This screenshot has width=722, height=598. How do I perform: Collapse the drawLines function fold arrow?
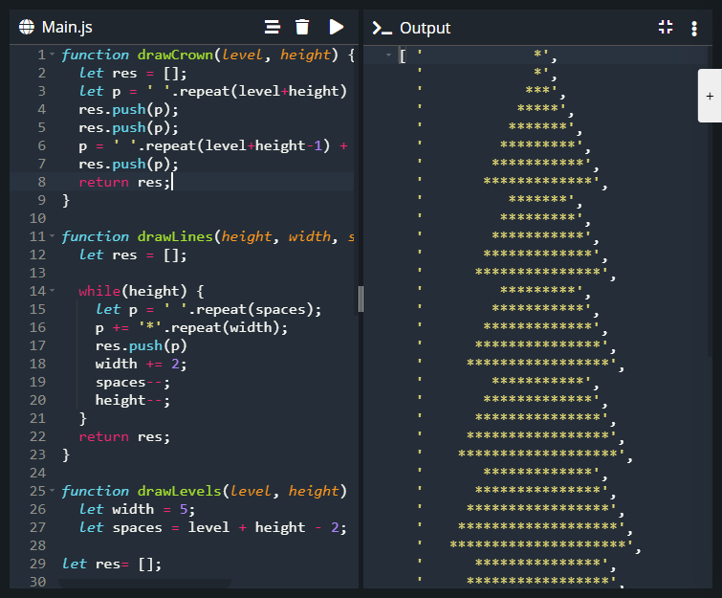pyautogui.click(x=52, y=236)
